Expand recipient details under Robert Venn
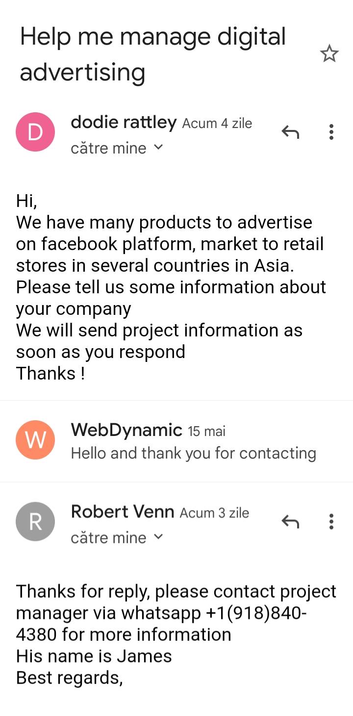 click(158, 537)
